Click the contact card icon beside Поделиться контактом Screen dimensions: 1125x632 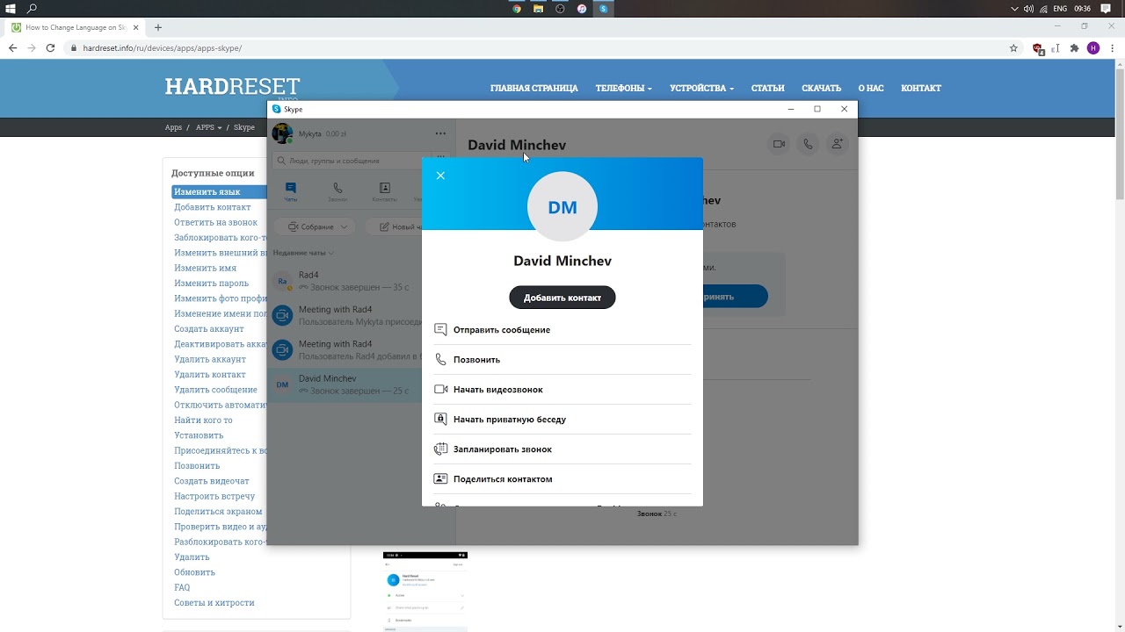441,479
